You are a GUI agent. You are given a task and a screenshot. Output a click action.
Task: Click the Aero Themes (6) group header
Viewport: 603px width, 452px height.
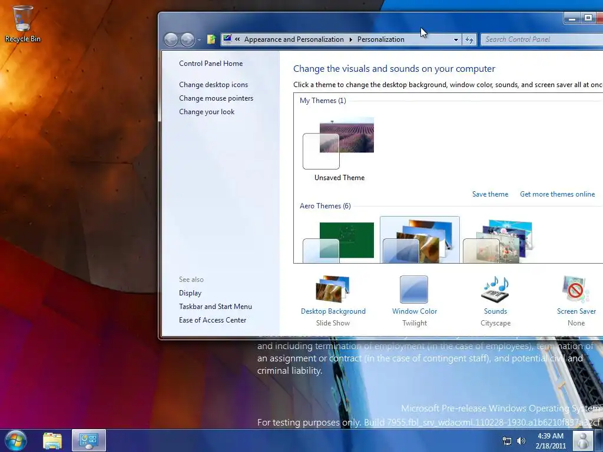pos(325,206)
